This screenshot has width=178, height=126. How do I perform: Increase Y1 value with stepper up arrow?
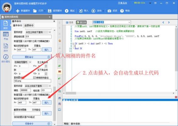tap(46, 65)
